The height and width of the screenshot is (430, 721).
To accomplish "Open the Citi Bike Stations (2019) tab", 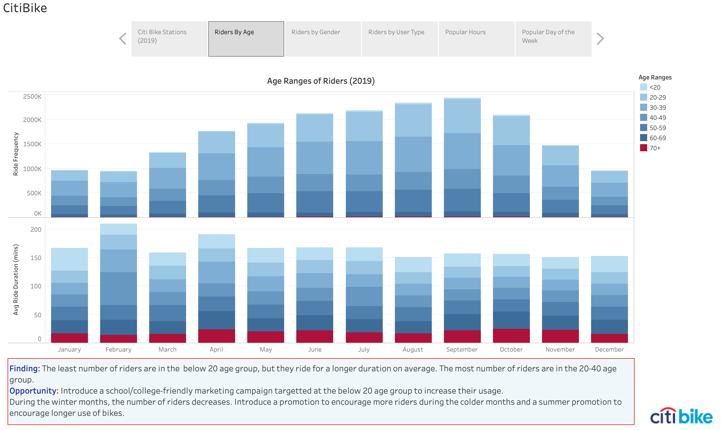I will click(x=169, y=39).
